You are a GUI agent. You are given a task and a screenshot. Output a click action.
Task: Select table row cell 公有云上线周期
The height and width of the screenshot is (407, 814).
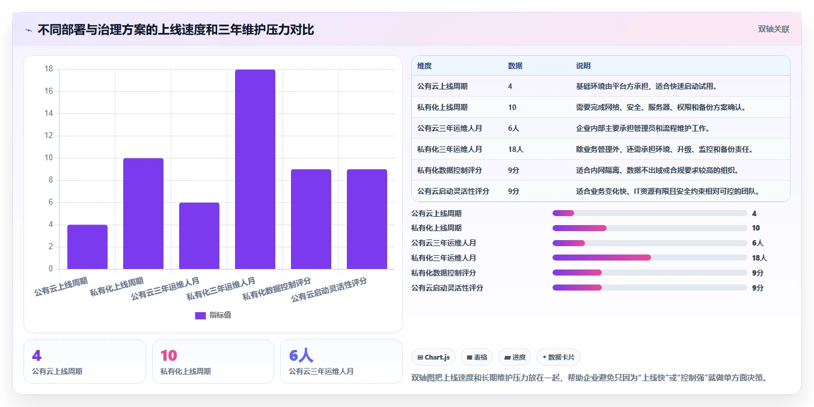442,86
